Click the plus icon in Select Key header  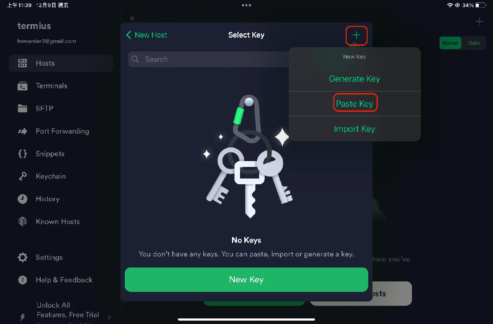point(356,35)
